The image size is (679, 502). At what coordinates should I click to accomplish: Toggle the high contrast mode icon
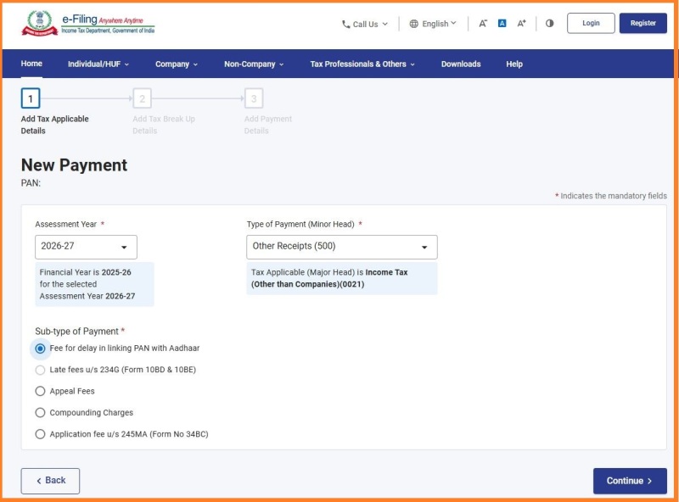click(549, 24)
